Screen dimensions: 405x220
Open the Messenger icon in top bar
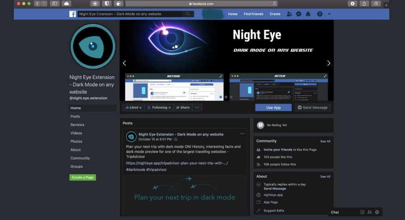tap(299, 14)
